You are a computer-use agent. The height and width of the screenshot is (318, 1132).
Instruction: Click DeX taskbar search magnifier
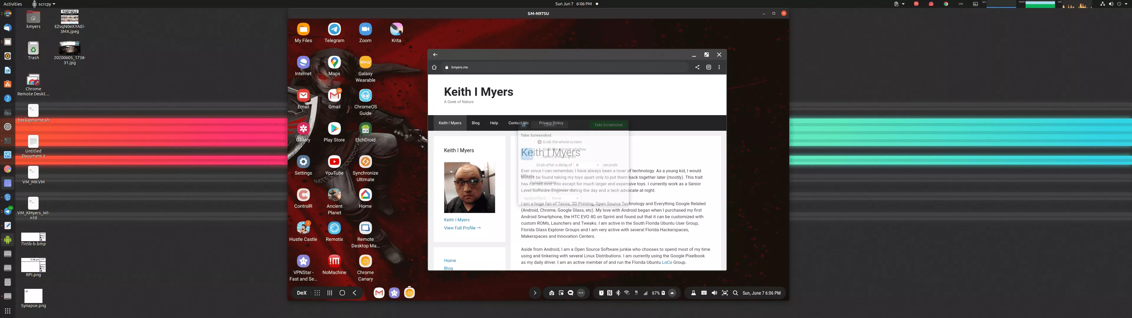point(735,293)
